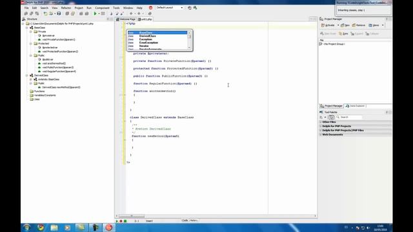Click the Activate icon in Project Manager

click(323, 25)
